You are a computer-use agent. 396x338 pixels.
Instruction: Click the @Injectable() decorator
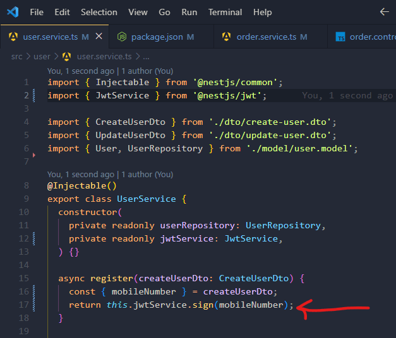[82, 186]
